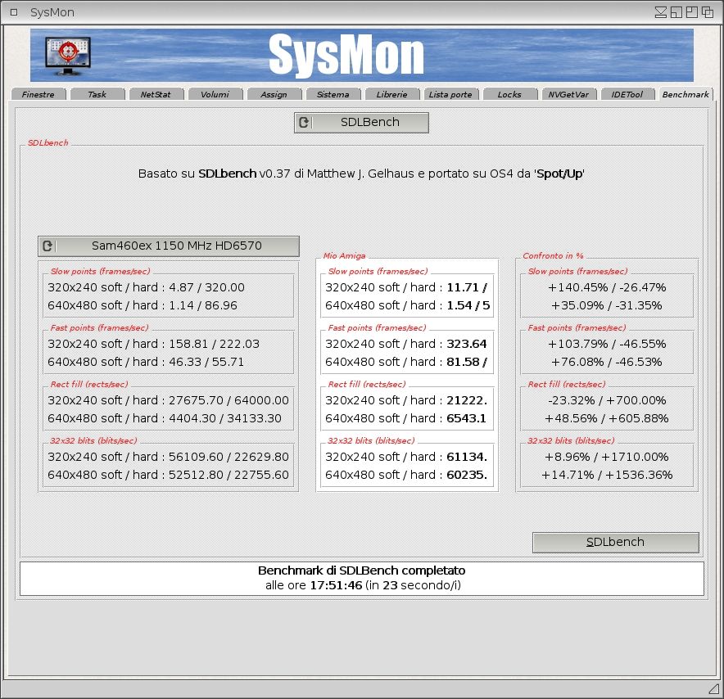Image resolution: width=724 pixels, height=699 pixels.
Task: Open the IDETool tab
Action: (627, 94)
